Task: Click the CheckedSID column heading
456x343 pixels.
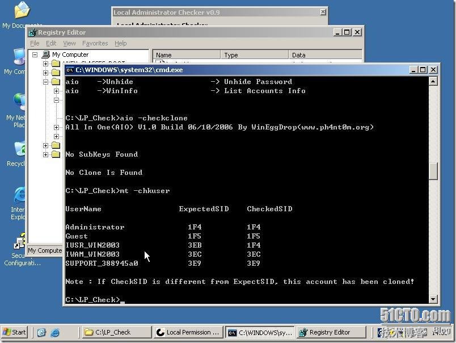Action: click(x=269, y=209)
